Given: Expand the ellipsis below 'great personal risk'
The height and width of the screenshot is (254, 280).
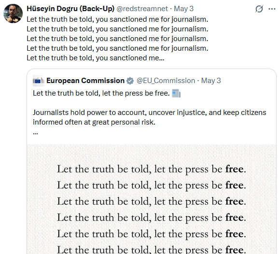Looking at the screenshot, I should tap(35, 133).
